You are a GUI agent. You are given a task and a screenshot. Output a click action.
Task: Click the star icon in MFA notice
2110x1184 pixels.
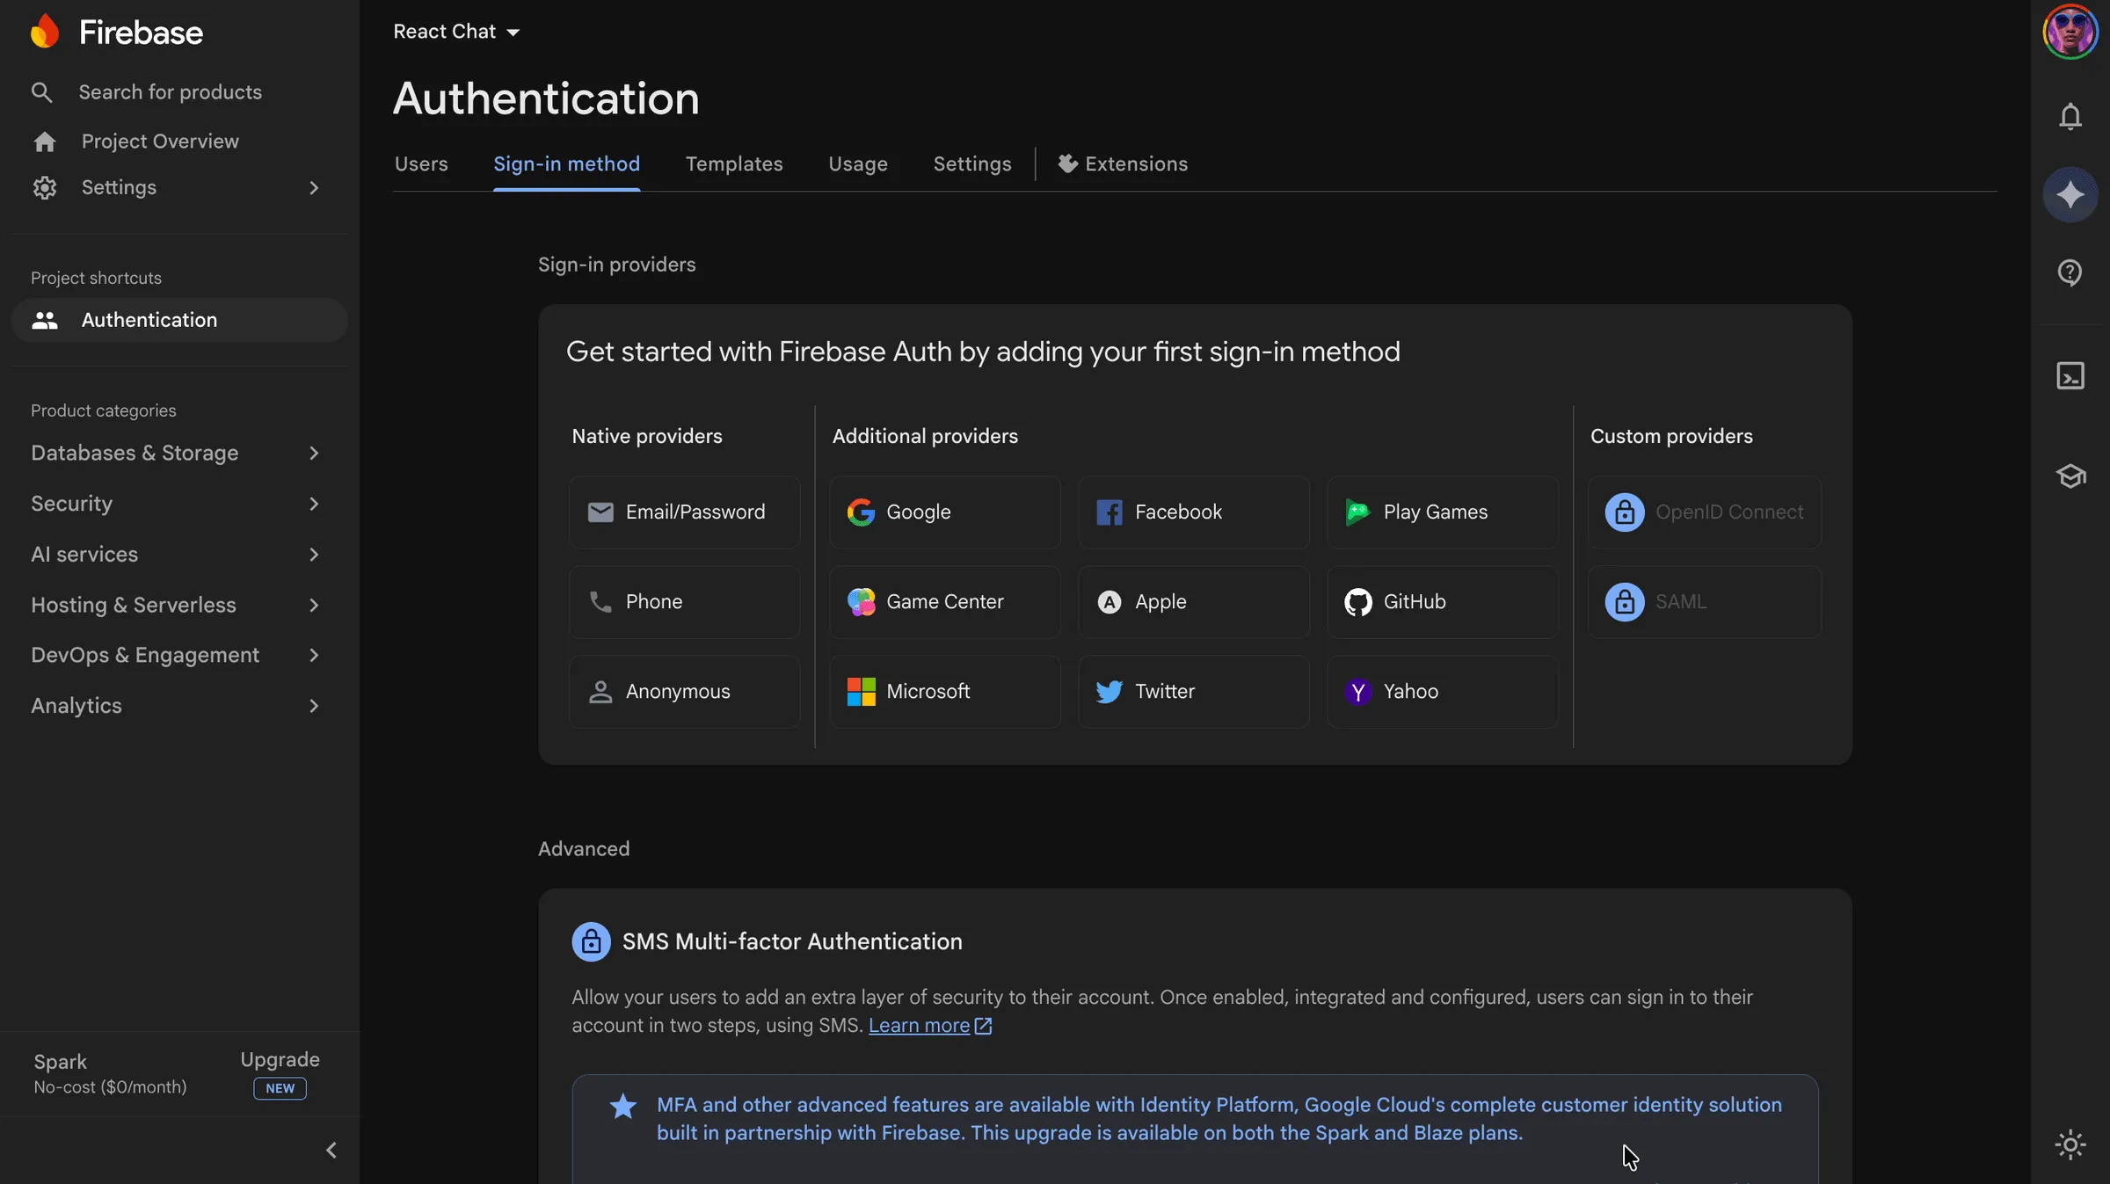tap(623, 1106)
